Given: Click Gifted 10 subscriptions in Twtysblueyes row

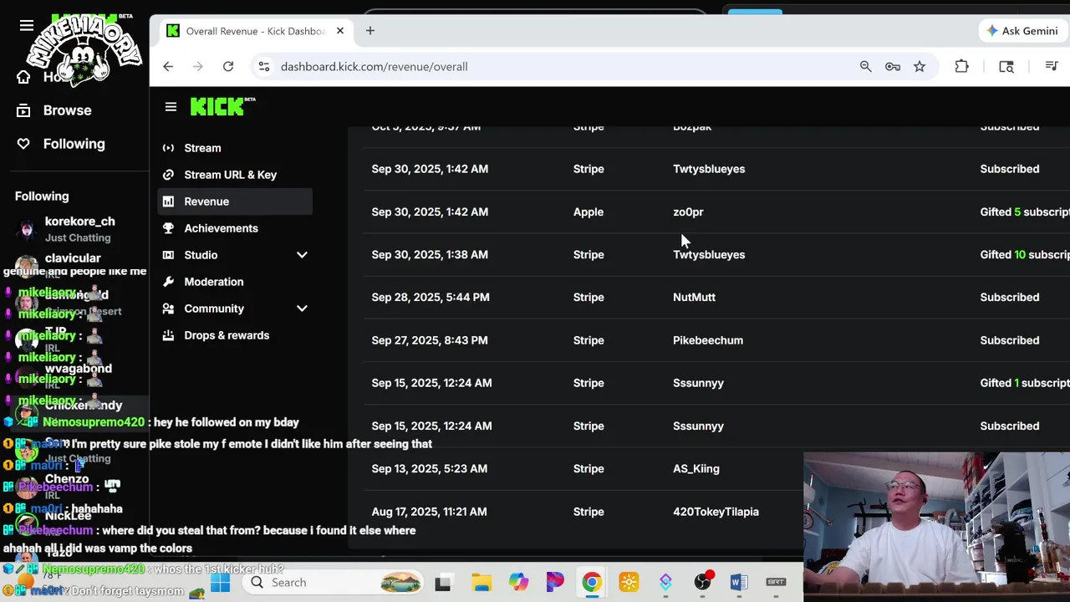Looking at the screenshot, I should pyautogui.click(x=1025, y=255).
